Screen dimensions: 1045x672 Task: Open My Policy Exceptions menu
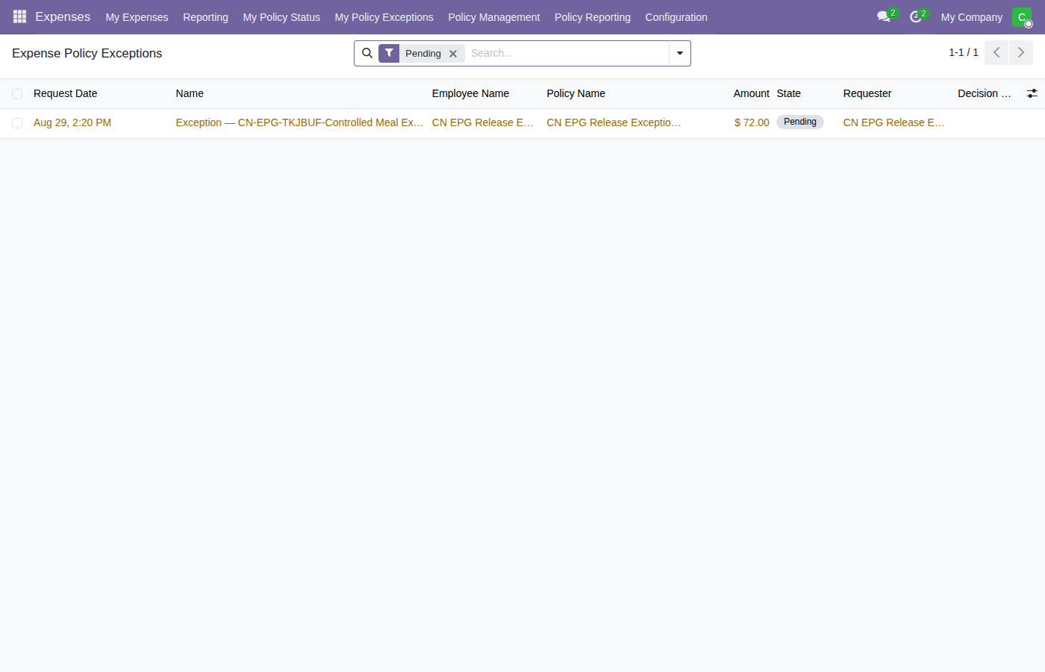(x=384, y=17)
